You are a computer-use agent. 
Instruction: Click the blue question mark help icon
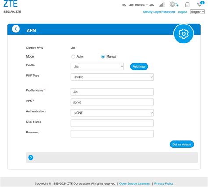[31, 158]
